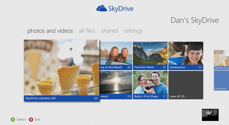The image size is (229, 125).
Task: Open the Kinect camera preview thumbnail
Action: tap(210, 115)
